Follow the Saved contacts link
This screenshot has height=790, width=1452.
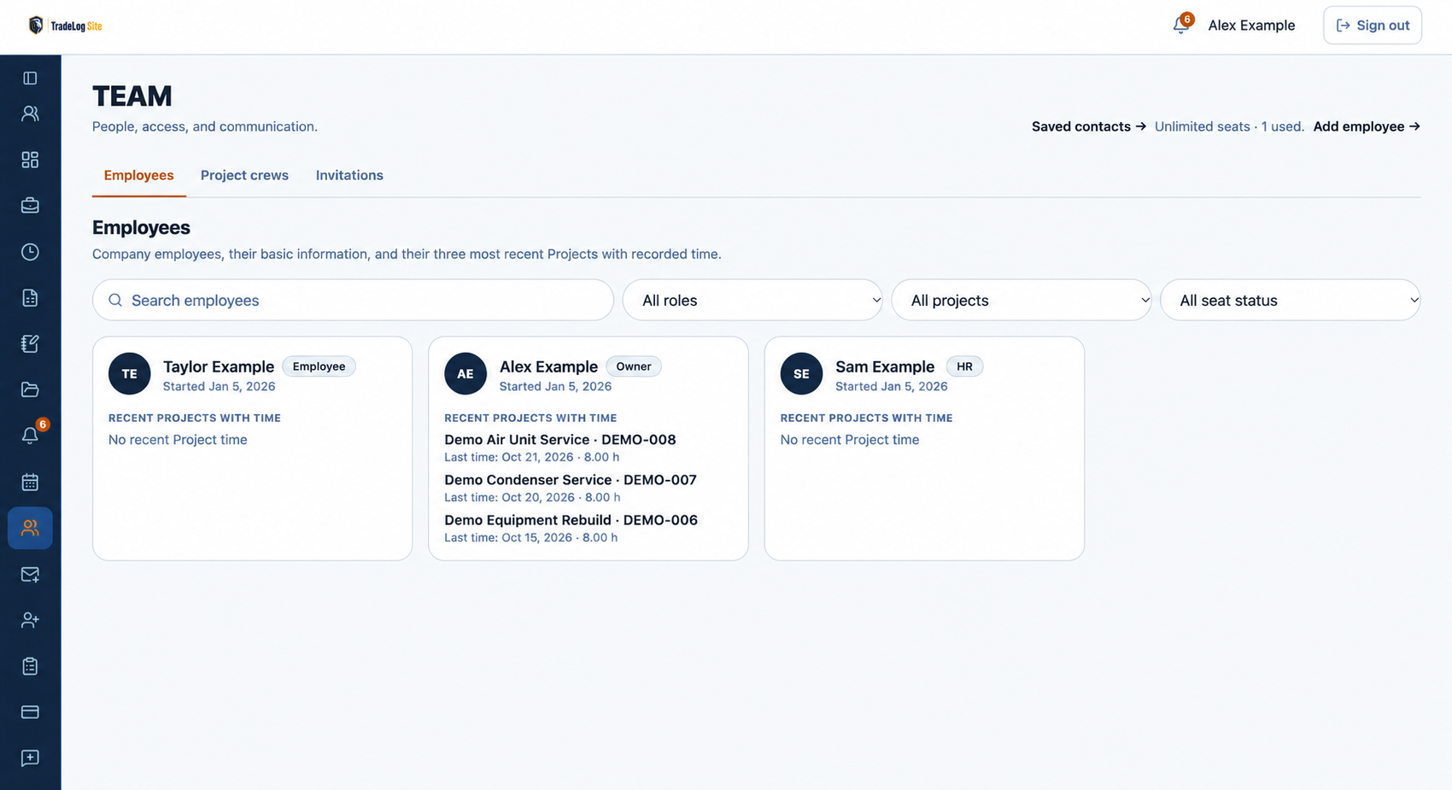(x=1088, y=126)
